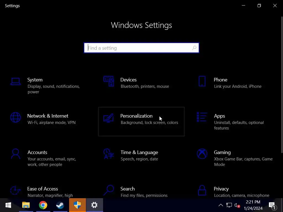This screenshot has width=283, height=212.
Task: Click the Settings gear taskbar icon
Action: pos(95,205)
